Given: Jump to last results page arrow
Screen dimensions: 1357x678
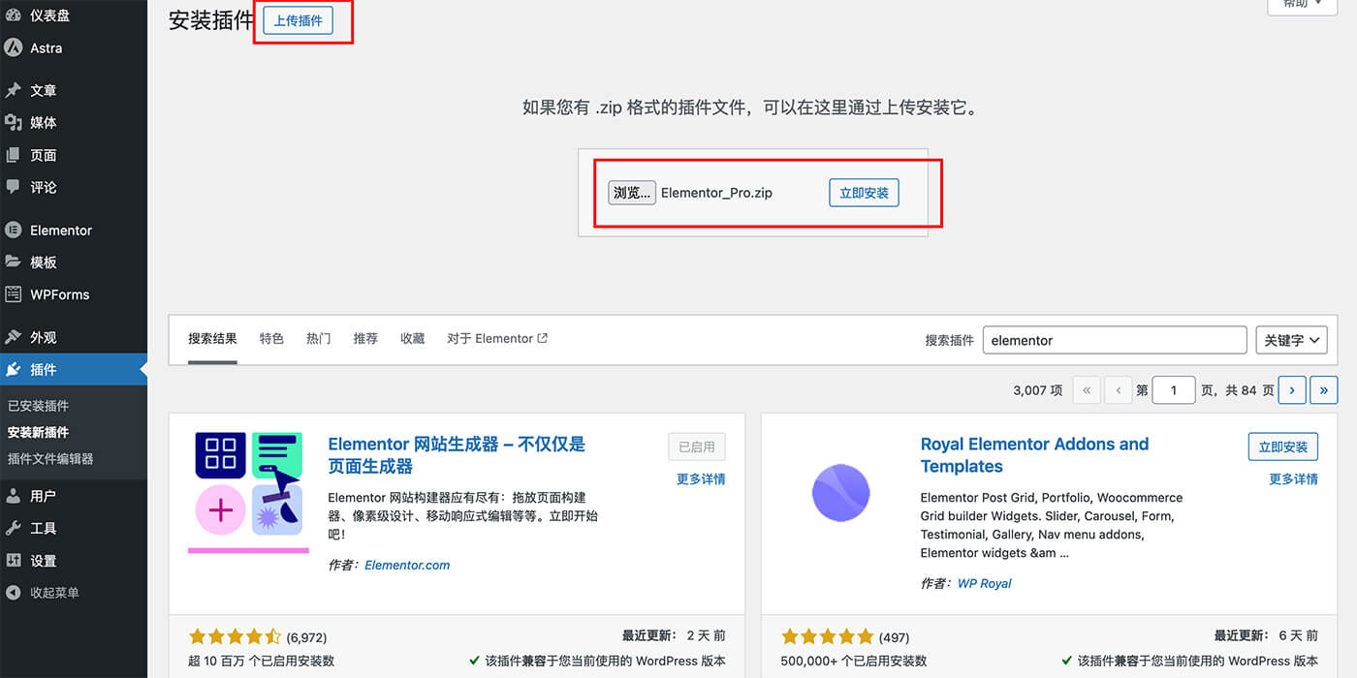Looking at the screenshot, I should [x=1324, y=390].
